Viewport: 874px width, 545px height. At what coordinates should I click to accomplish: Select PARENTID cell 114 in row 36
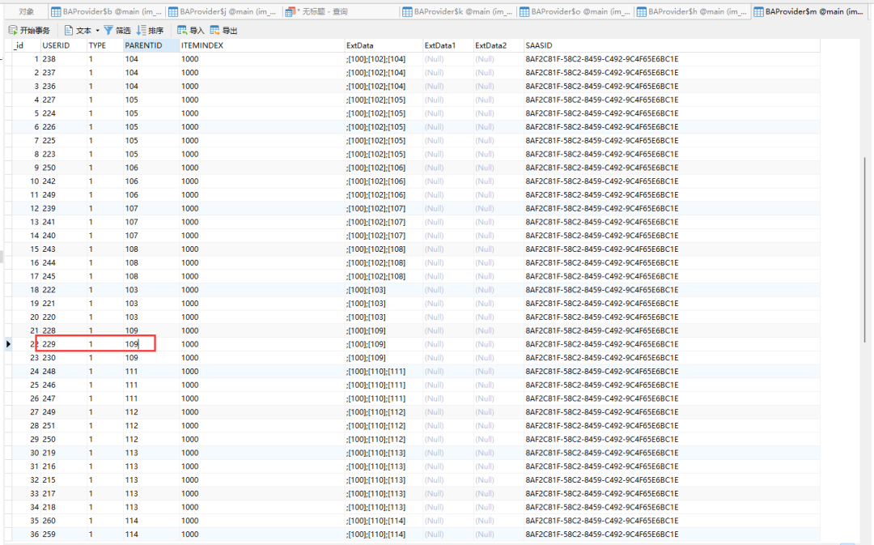coord(151,534)
